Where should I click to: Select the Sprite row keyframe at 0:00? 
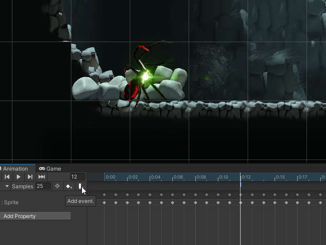[105, 202]
